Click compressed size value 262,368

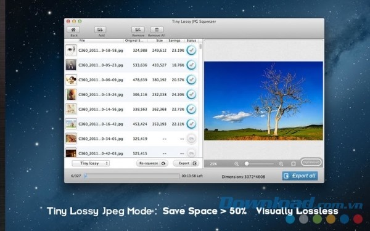coord(159,110)
